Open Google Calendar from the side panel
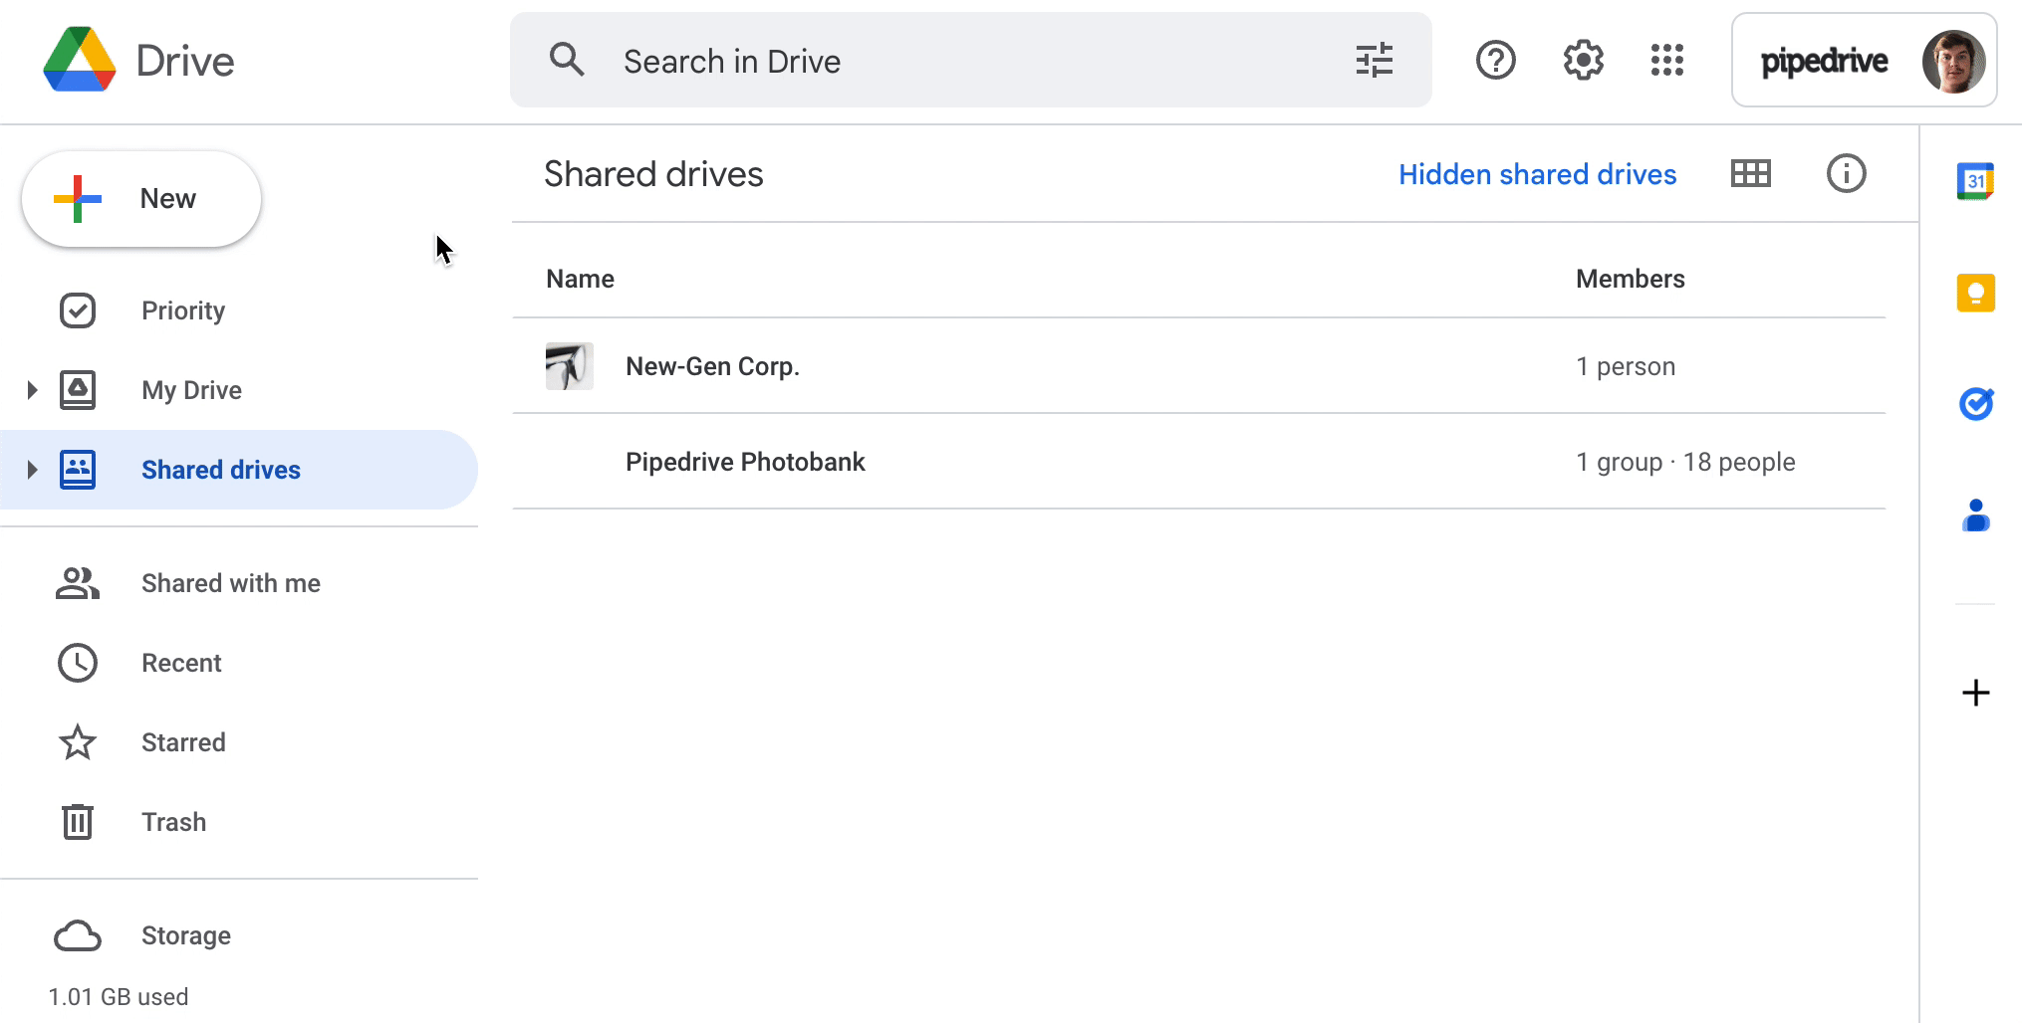The width and height of the screenshot is (2022, 1023). coord(1976,181)
